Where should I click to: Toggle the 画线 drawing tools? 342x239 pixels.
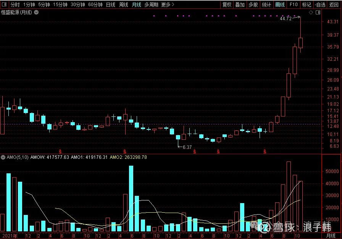coord(280,5)
